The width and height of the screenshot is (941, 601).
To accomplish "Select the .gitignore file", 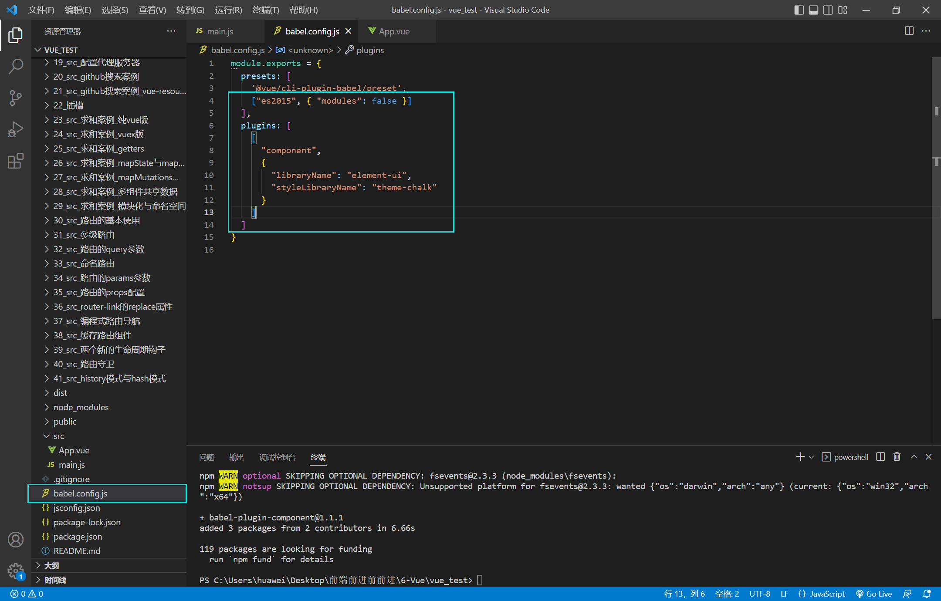I will point(109,479).
